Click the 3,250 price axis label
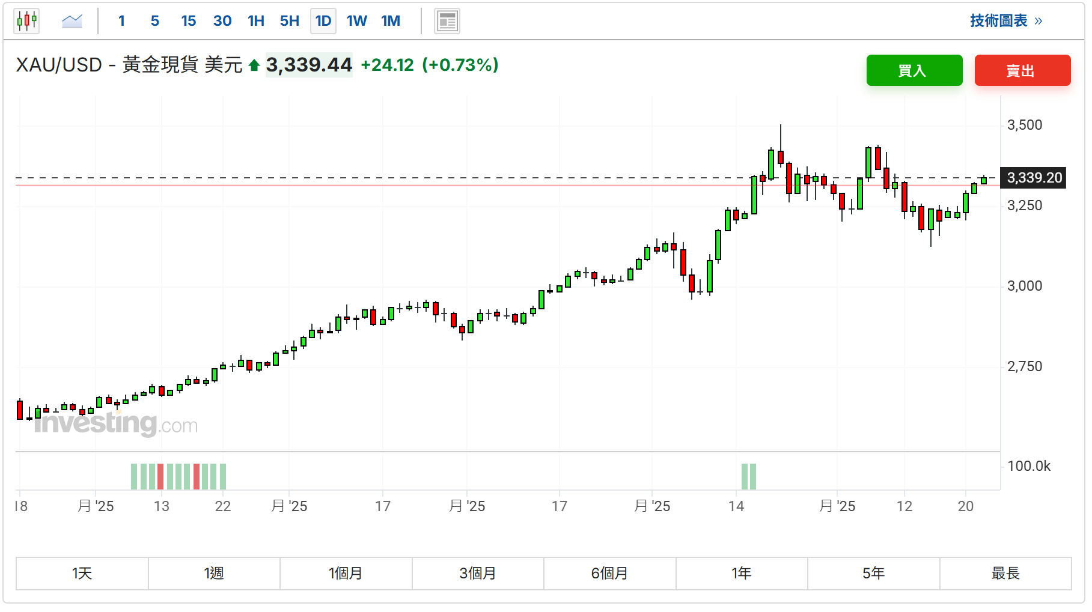This screenshot has width=1092, height=612. [x=1025, y=205]
